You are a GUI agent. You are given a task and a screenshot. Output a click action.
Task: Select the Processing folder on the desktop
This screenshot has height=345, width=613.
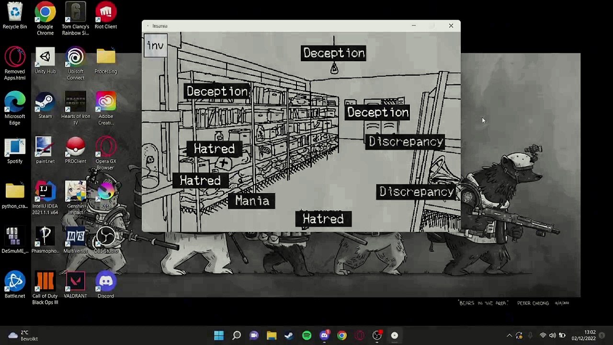[x=106, y=61]
